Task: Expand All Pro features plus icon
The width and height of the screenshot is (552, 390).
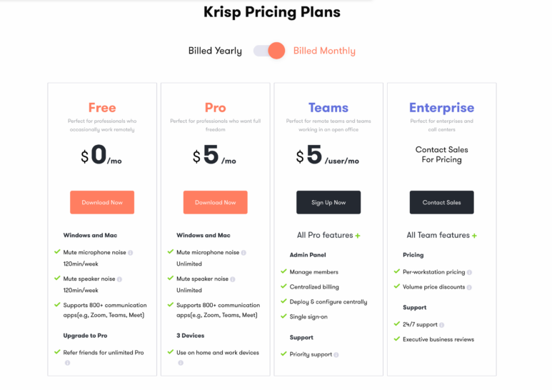Action: click(x=358, y=236)
